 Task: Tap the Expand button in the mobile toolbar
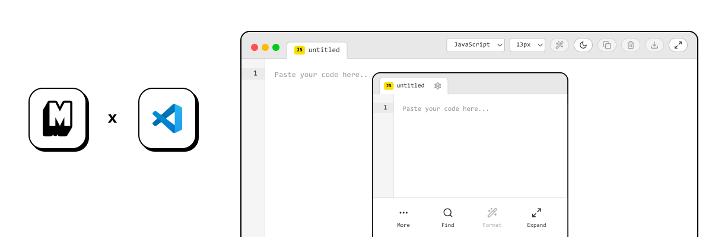click(536, 217)
